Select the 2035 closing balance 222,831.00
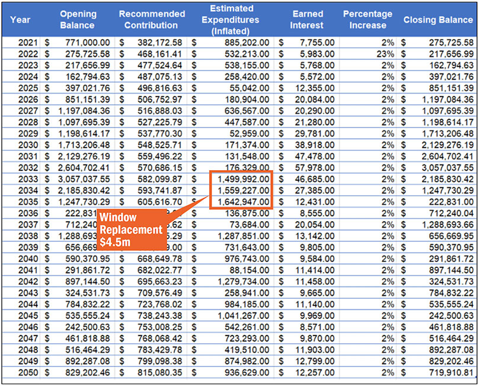 point(451,202)
